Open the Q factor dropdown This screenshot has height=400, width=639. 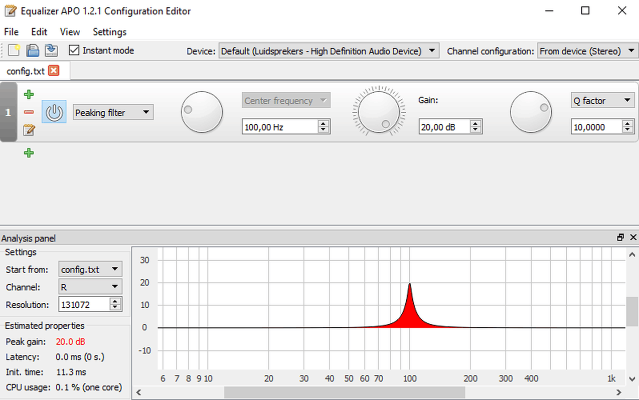pos(603,100)
